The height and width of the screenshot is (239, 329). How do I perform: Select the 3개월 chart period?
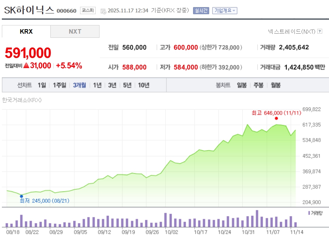pyautogui.click(x=79, y=85)
